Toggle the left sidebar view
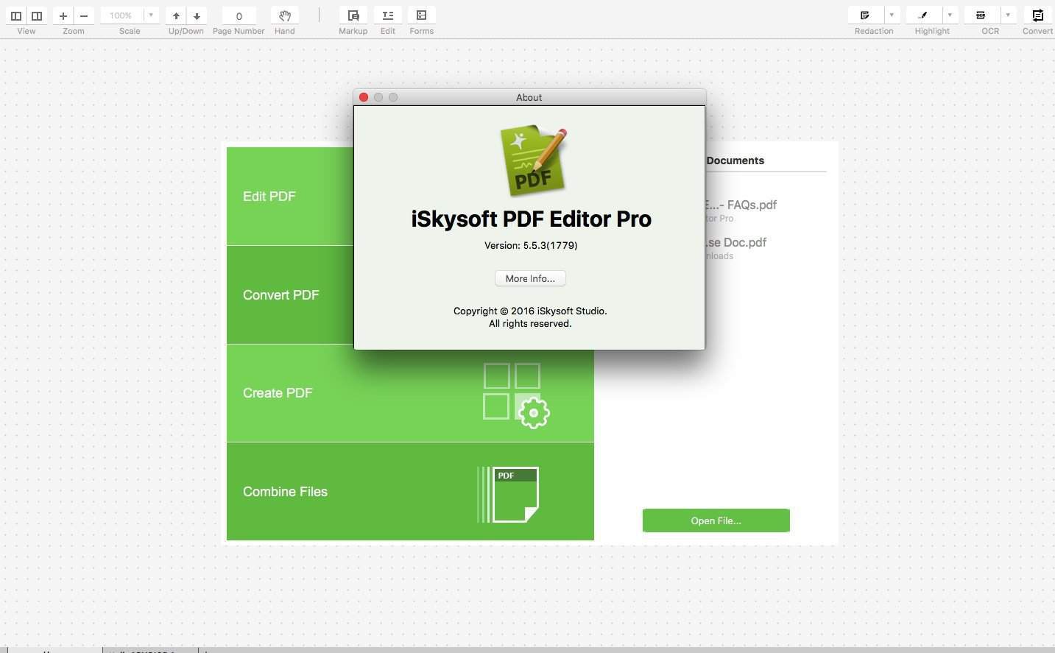Screen dimensions: 1055x653 16,15
